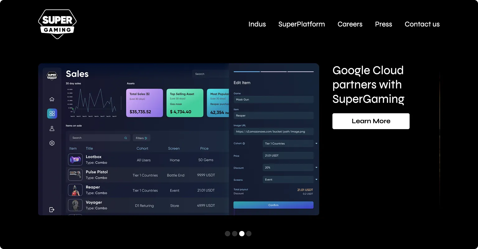Screen dimensions: 478x249
Task: Click the Reaper item thumbnail
Action: tap(75, 190)
